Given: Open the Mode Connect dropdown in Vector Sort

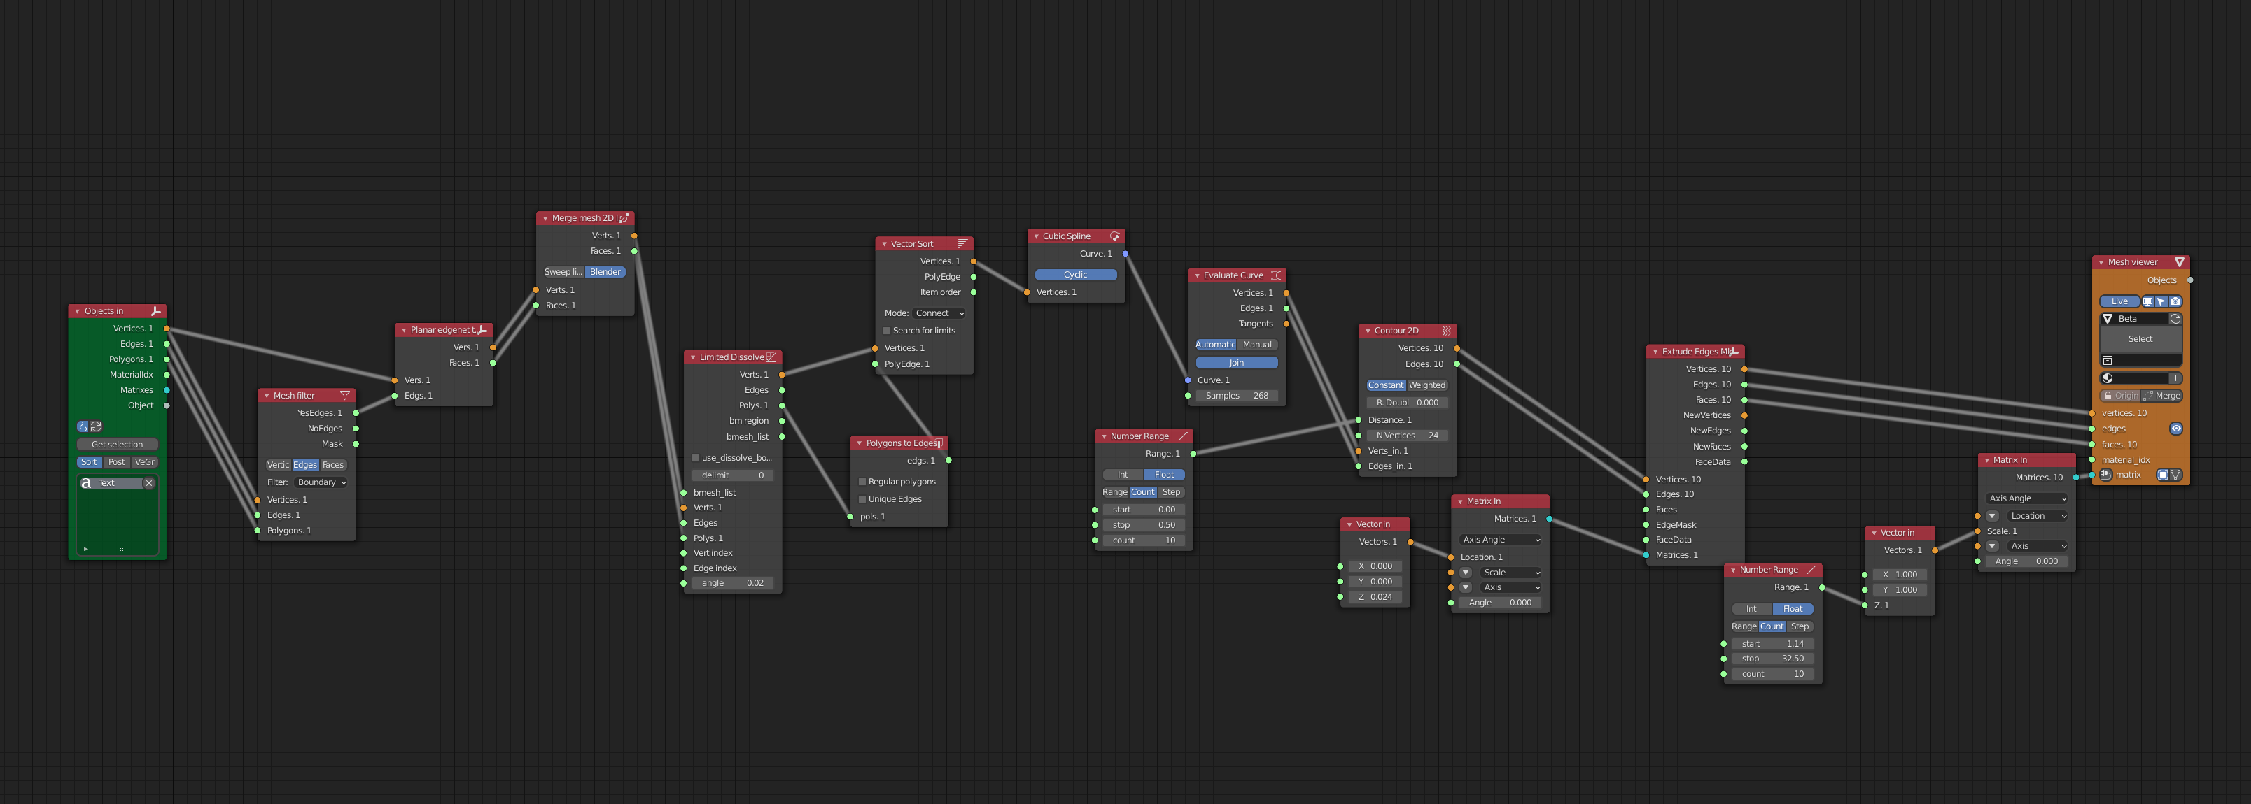Looking at the screenshot, I should (938, 313).
